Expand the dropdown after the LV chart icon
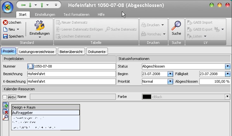The width and height of the screenshot is (232, 136). [223, 29]
